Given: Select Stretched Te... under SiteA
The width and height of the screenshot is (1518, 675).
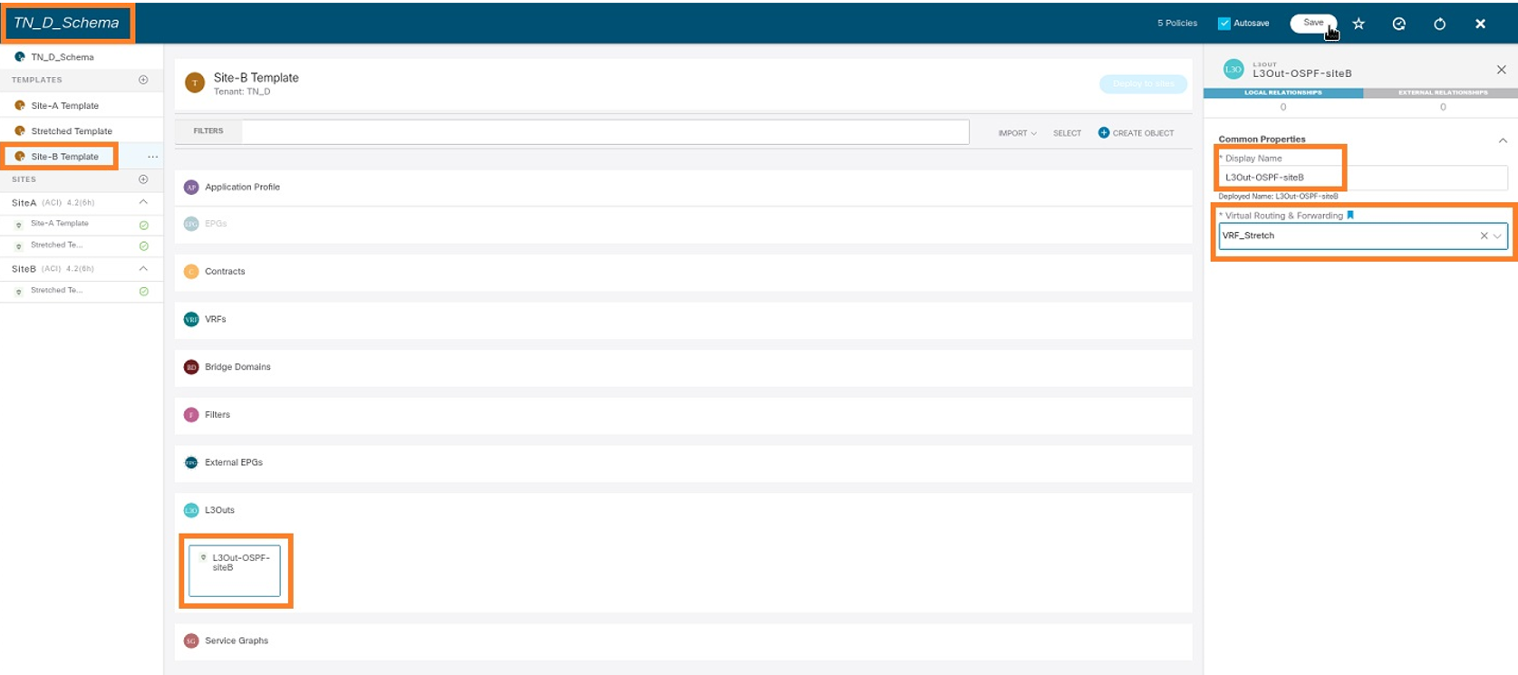Looking at the screenshot, I should click(56, 246).
